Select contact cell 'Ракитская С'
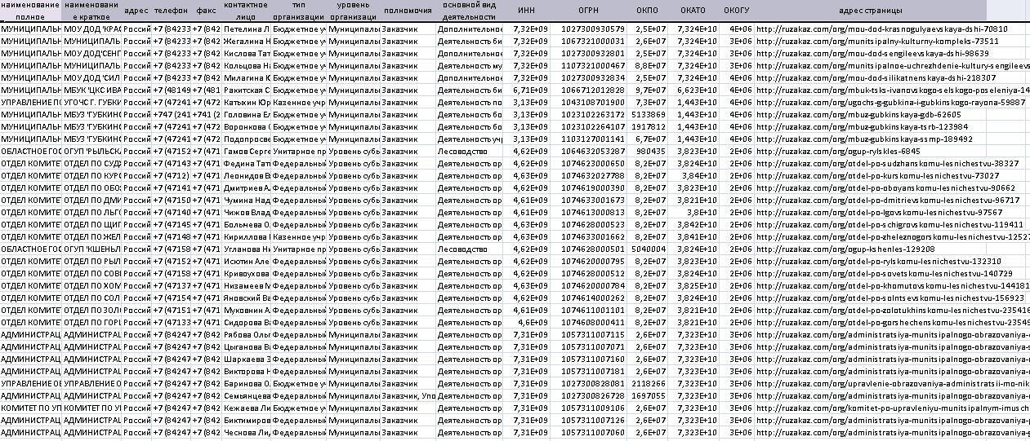Image resolution: width=1030 pixels, height=441 pixels. pyautogui.click(x=247, y=90)
